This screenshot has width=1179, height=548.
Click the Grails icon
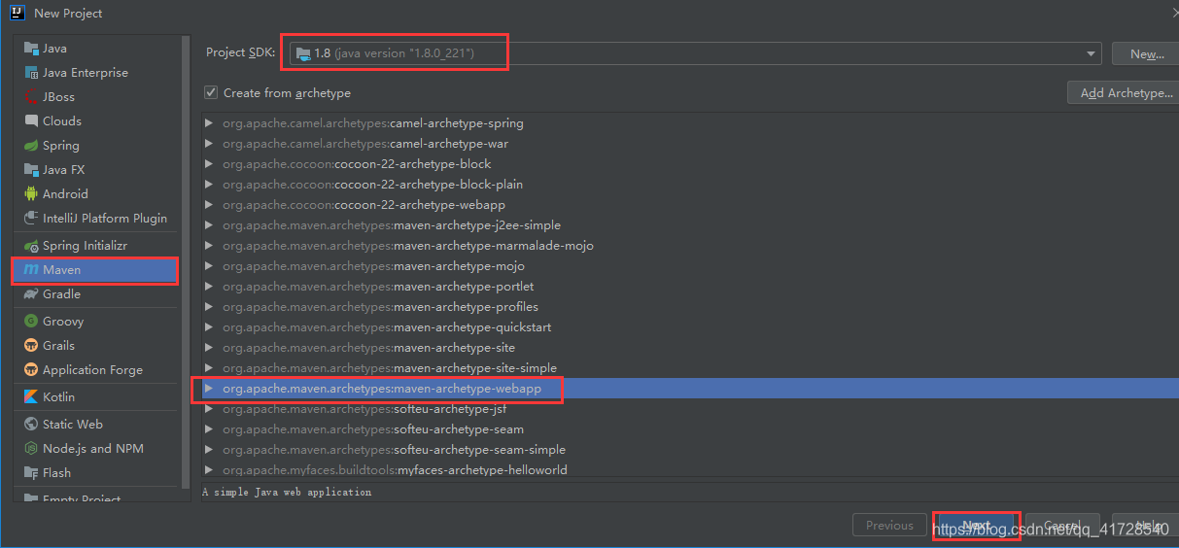(x=31, y=345)
